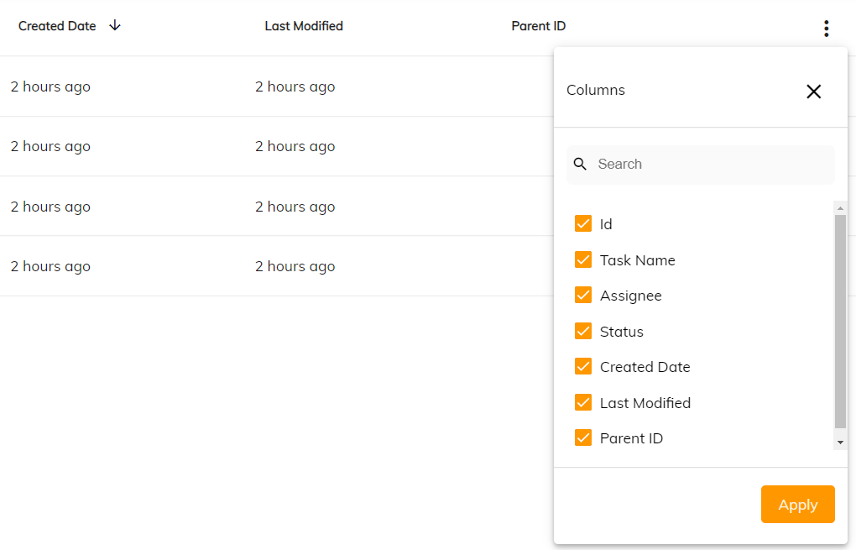Click the scrollbar down arrow
856x550 pixels.
coord(840,441)
